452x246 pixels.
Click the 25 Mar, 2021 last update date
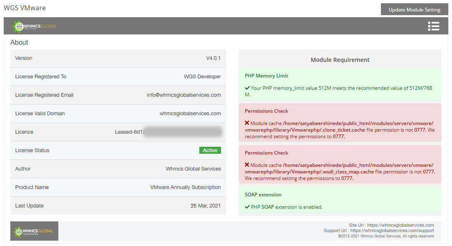205,206
